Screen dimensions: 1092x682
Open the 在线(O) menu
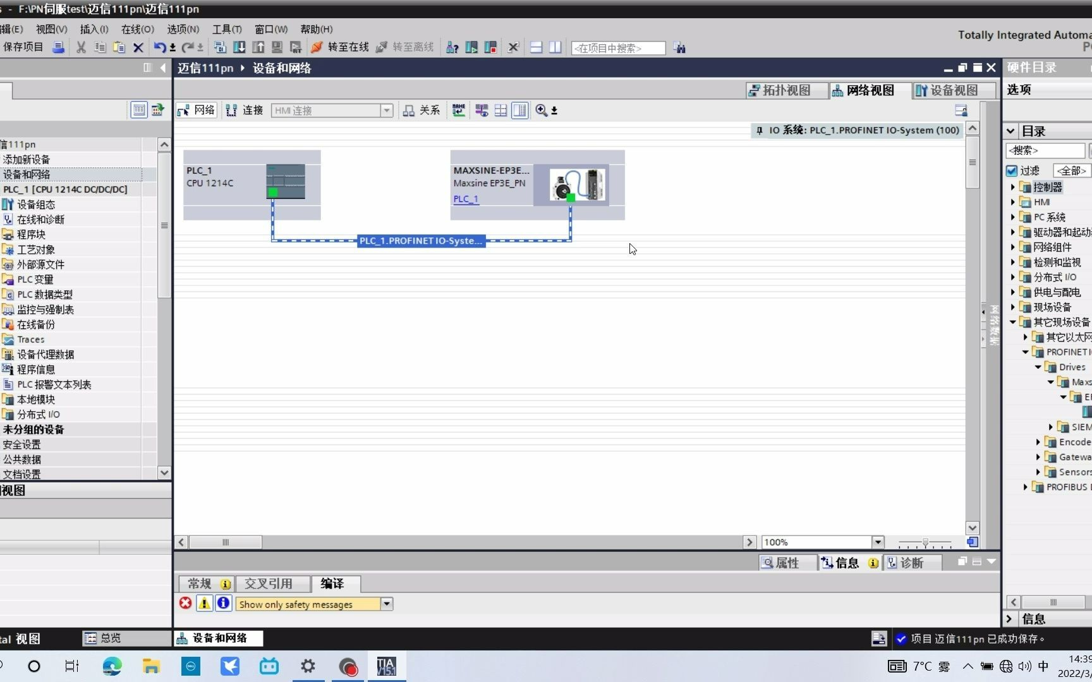click(x=137, y=29)
